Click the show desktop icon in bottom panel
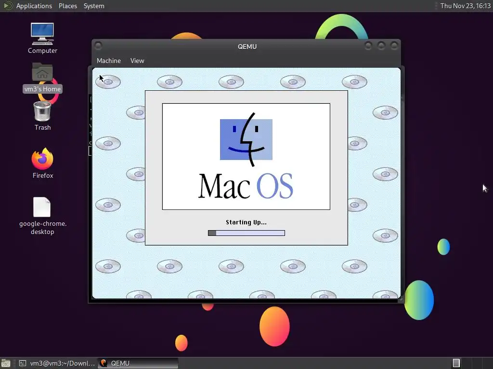 pyautogui.click(x=6, y=363)
